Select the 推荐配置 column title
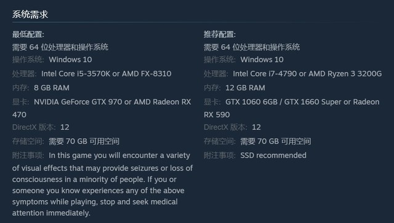Viewport: 394px width, 223px height. [x=220, y=34]
